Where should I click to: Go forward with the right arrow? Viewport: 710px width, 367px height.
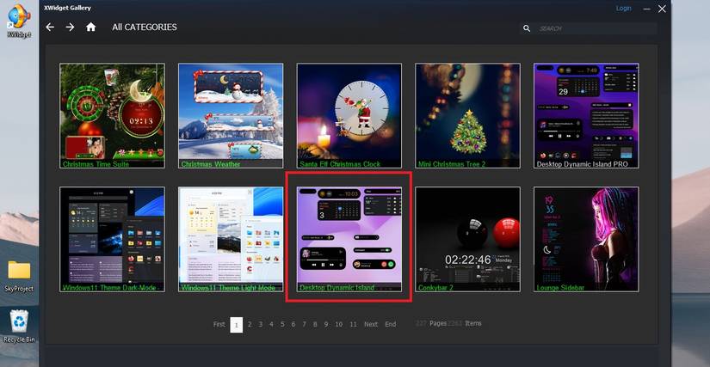[71, 28]
